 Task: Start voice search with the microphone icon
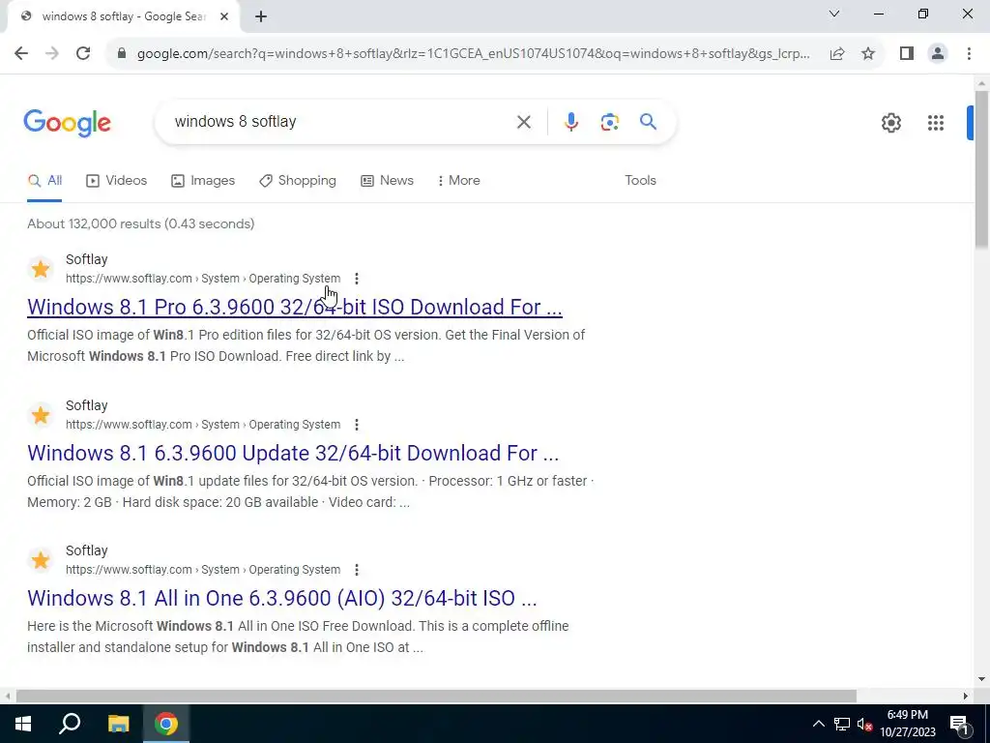click(570, 122)
